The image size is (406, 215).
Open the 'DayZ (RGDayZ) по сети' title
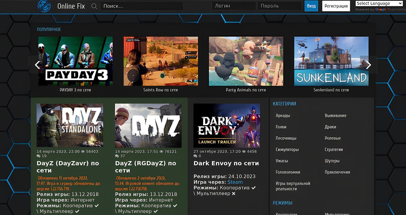(x=146, y=167)
